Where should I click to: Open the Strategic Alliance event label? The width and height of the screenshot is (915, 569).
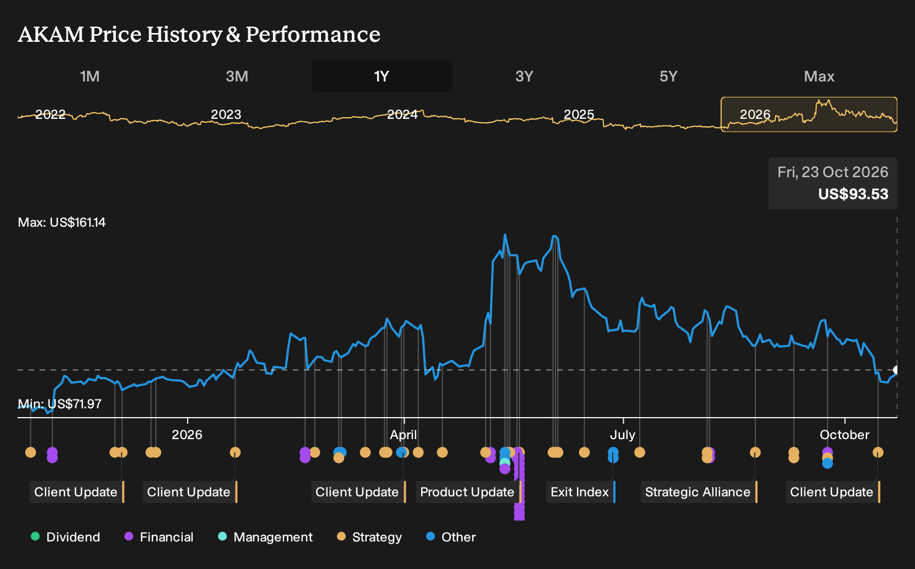699,492
